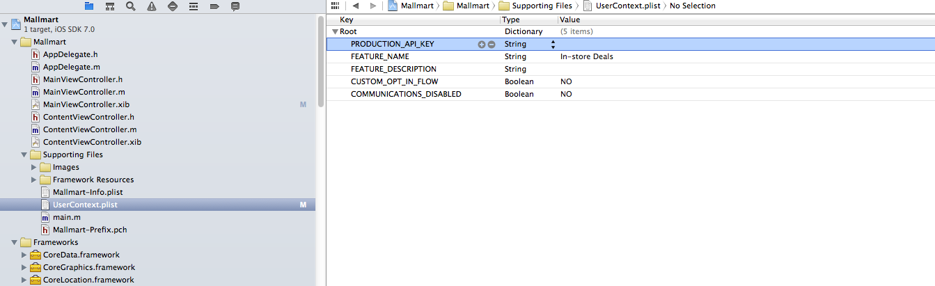Click the navigator vertical scrollbar

pyautogui.click(x=320, y=61)
